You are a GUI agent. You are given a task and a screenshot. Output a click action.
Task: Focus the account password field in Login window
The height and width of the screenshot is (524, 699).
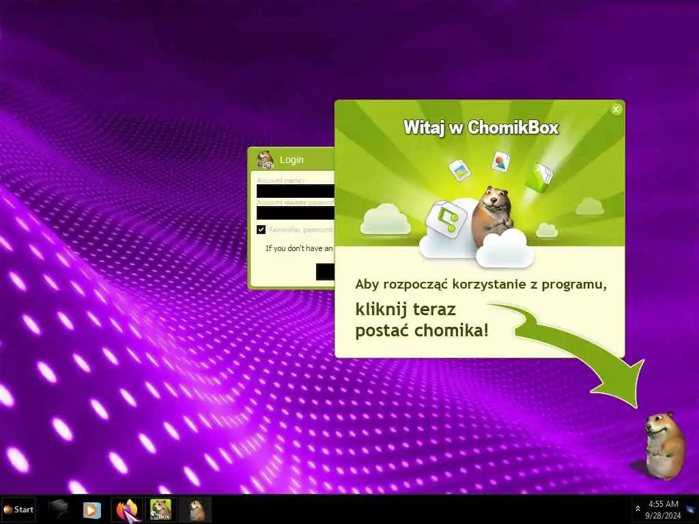296,213
